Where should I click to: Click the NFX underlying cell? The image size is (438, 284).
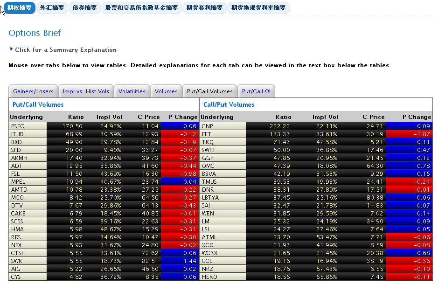click(28, 245)
